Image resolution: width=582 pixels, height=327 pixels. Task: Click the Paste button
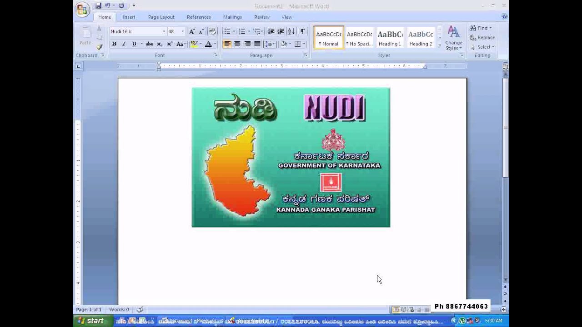pyautogui.click(x=85, y=36)
